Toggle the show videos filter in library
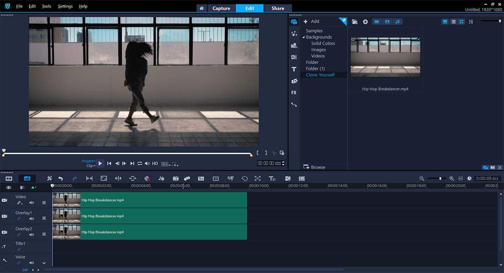This screenshot has width=504, height=273. coord(376,21)
